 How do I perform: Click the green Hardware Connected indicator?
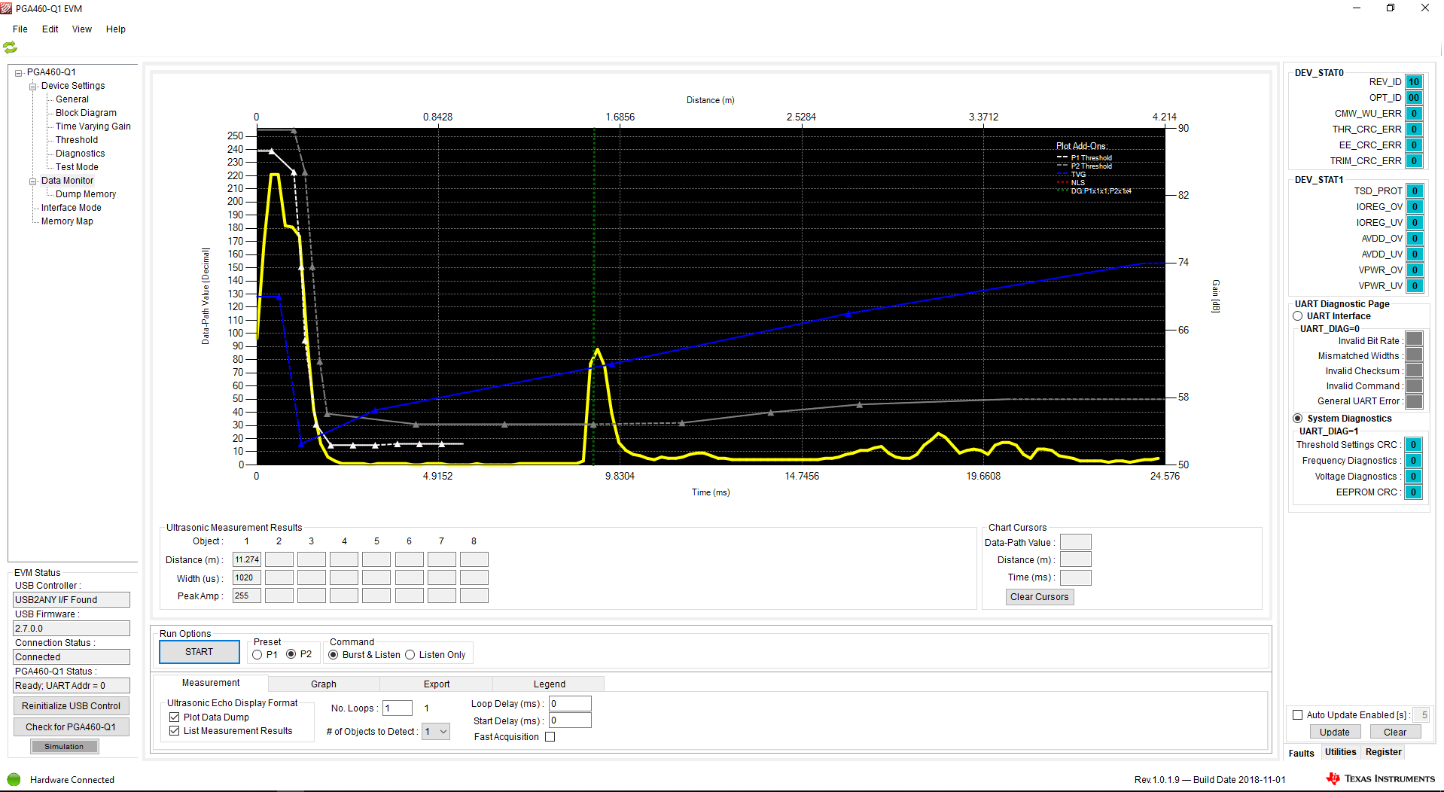(x=14, y=779)
